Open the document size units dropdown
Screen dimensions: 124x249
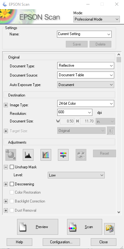(x=105, y=121)
